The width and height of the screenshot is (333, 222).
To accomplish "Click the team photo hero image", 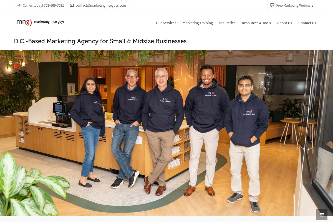I will click(x=167, y=133).
